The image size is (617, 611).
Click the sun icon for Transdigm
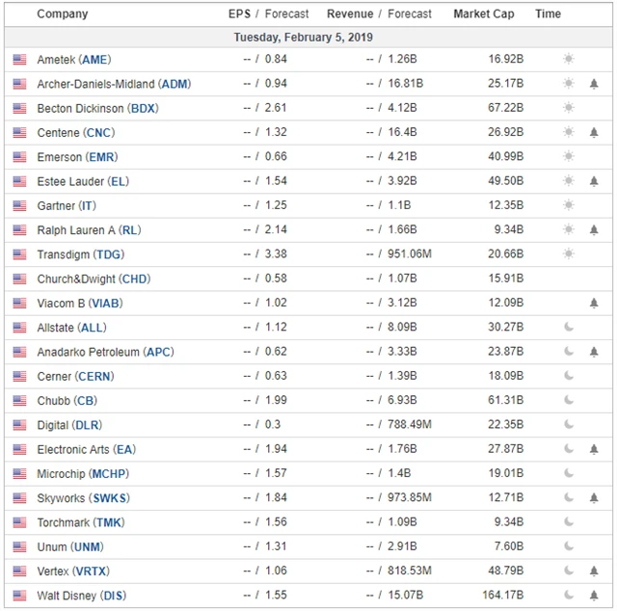(569, 253)
